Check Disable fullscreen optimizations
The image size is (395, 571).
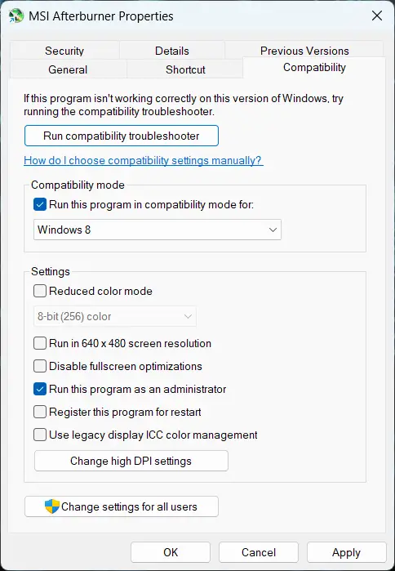40,366
